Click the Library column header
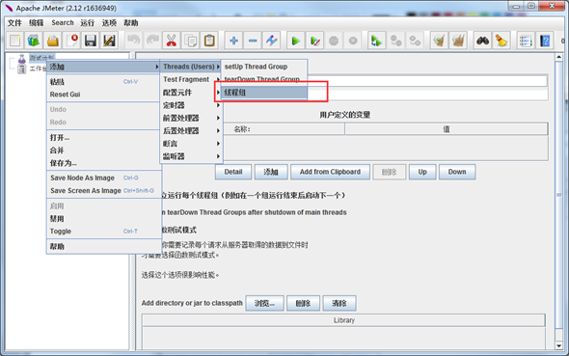This screenshot has width=569, height=356. click(x=343, y=320)
